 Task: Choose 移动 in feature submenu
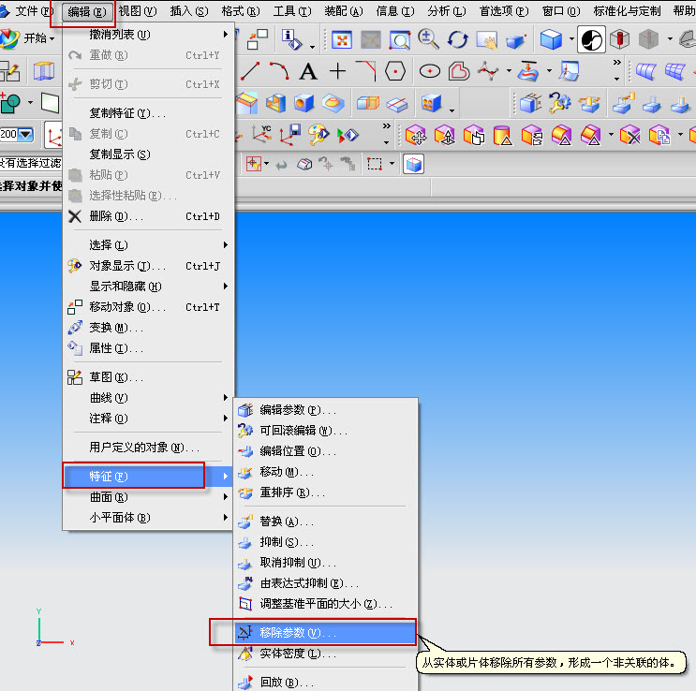point(326,472)
